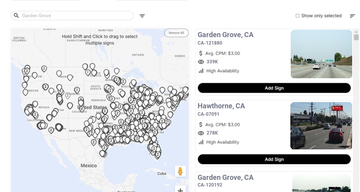Click the eye impressions icon for CA-121880
Image resolution: width=360 pixels, height=192 pixels.
201,62
